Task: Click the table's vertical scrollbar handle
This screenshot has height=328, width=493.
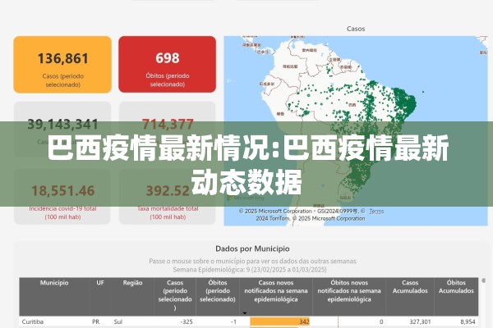Action: point(484,280)
